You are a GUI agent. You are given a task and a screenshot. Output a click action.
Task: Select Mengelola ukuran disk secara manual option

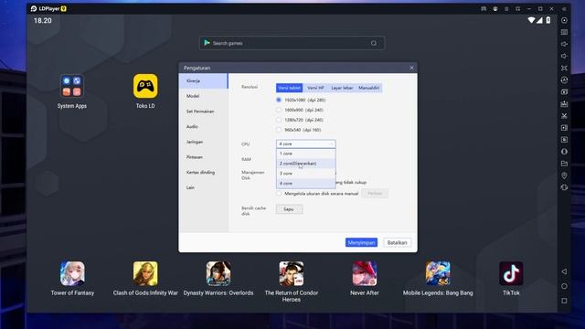tap(279, 194)
